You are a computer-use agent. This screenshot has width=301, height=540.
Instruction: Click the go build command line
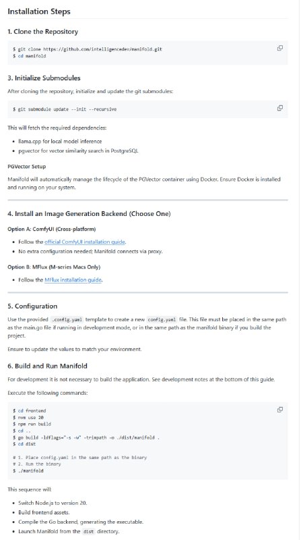[86, 437]
